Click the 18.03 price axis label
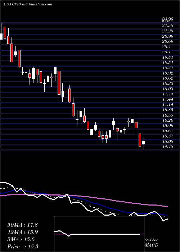The image size is (180, 252). pos(168,89)
